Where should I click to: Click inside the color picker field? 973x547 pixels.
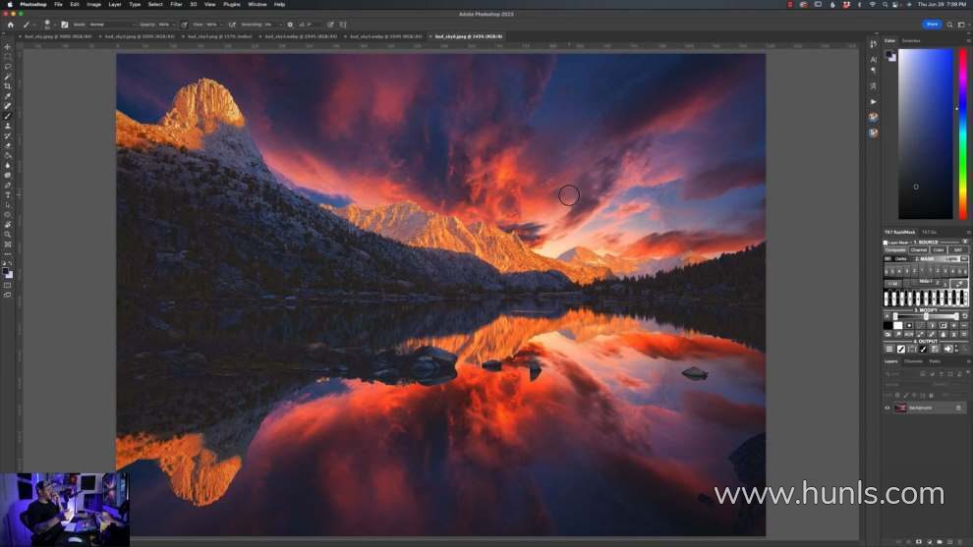[925, 134]
